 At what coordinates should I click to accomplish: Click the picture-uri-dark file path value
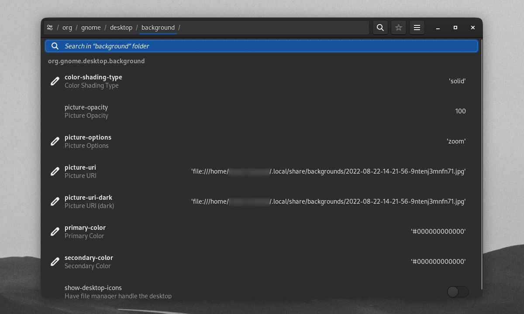point(328,201)
